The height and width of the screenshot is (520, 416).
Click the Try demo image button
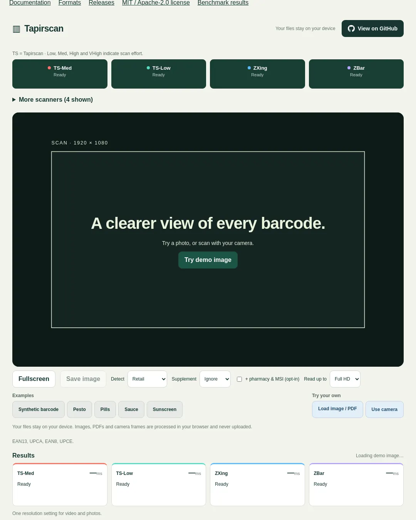208,260
